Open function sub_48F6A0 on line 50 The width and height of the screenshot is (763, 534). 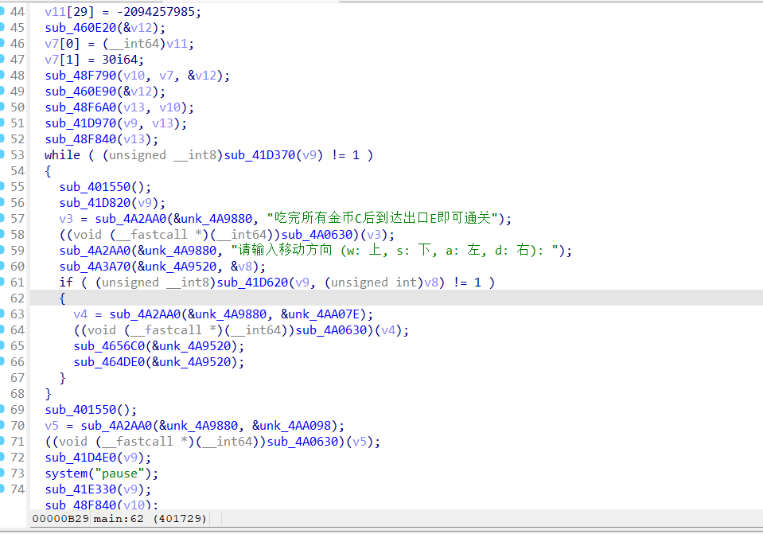pos(80,107)
